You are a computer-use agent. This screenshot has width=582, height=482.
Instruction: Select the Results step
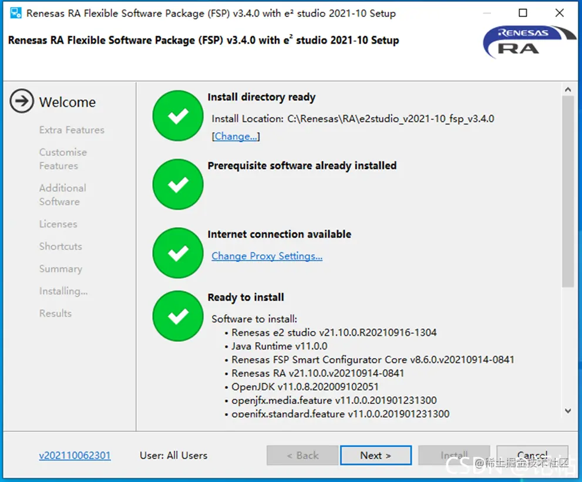pyautogui.click(x=55, y=313)
